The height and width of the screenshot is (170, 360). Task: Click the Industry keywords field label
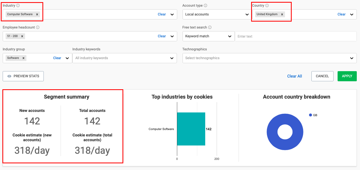click(86, 49)
